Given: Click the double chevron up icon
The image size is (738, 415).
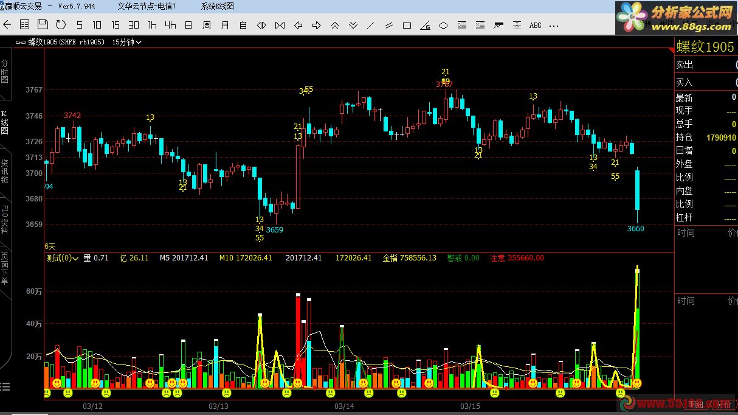Looking at the screenshot, I should tap(334, 25).
